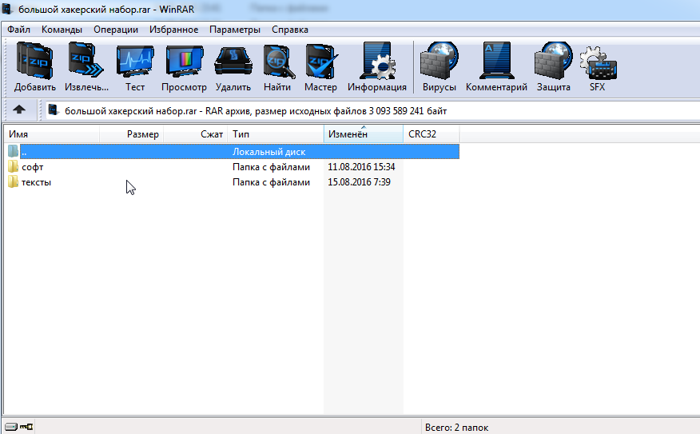Sort by the Сжат column header

click(x=196, y=134)
